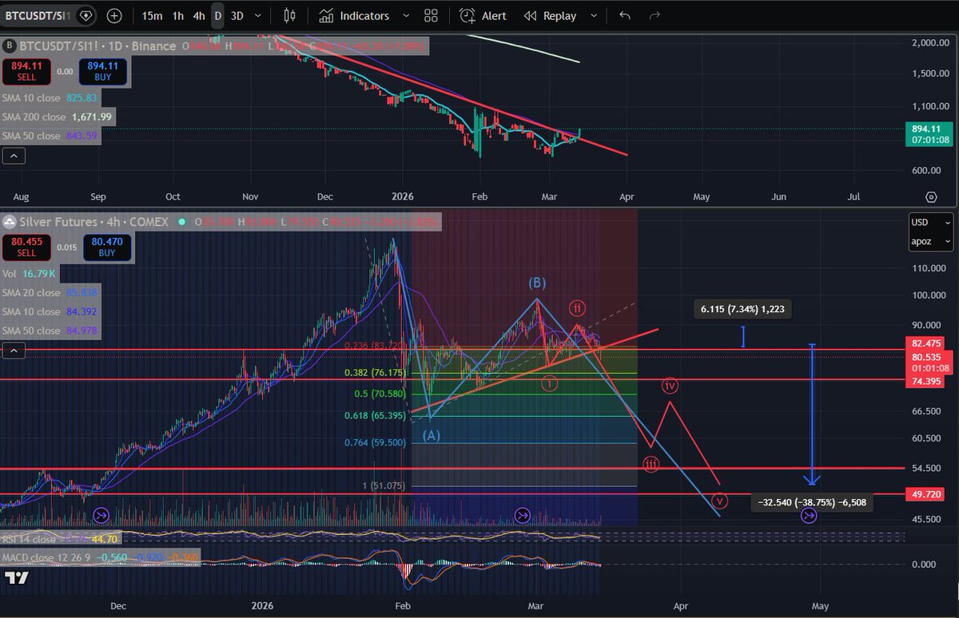Expand the Replay options dropdown arrow
Viewport: 959px width, 618px height.
tap(593, 15)
